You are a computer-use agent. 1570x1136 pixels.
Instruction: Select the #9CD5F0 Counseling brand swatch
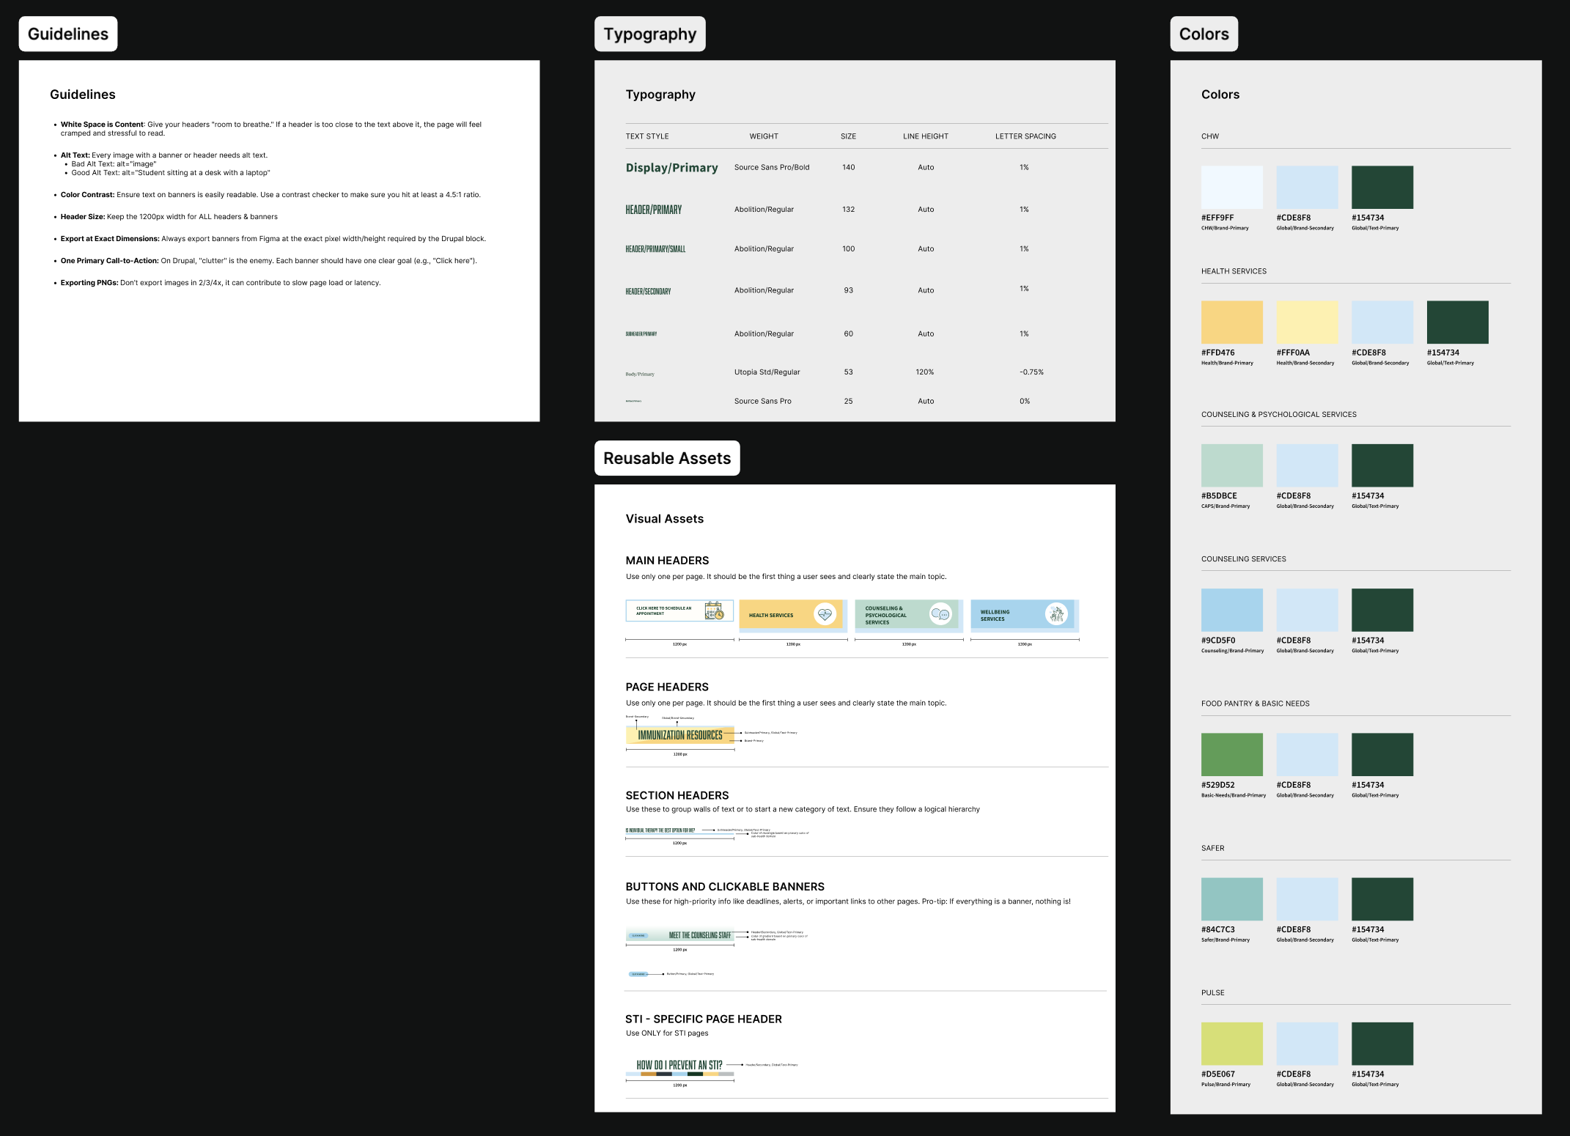(x=1231, y=609)
